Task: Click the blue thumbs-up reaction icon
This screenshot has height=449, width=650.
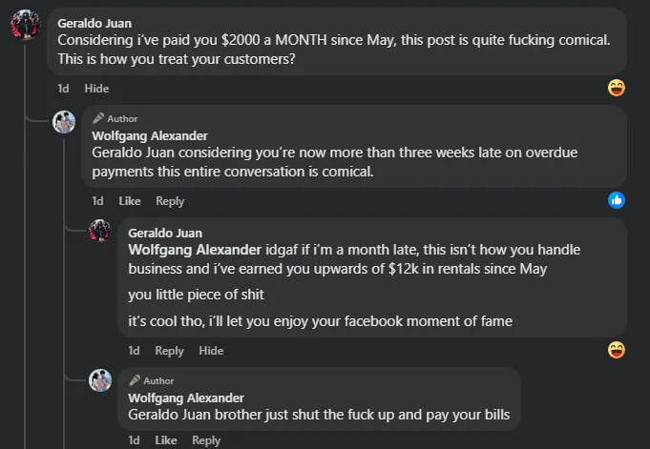Action: point(617,200)
